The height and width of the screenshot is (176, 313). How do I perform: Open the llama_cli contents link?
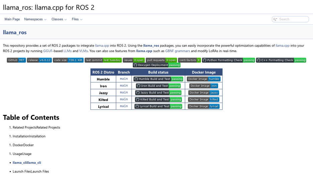coord(27,163)
